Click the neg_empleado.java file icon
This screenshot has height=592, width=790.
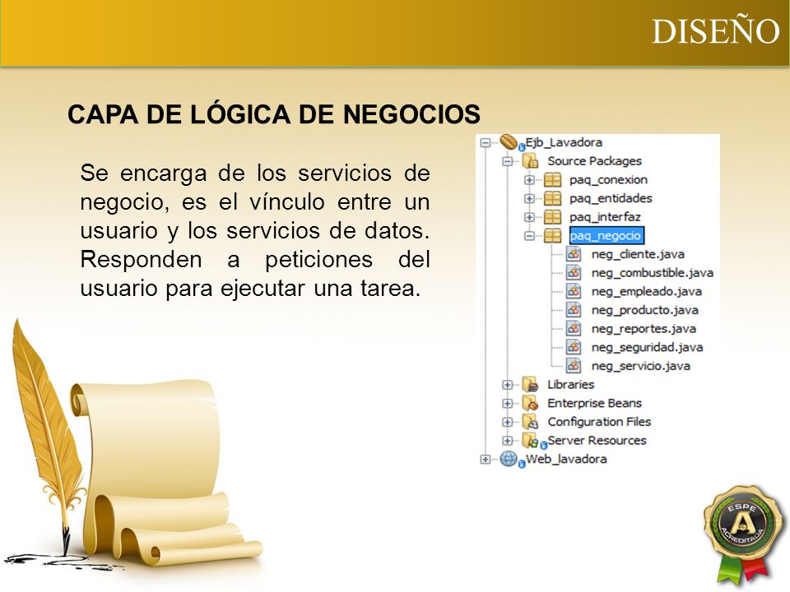[574, 291]
